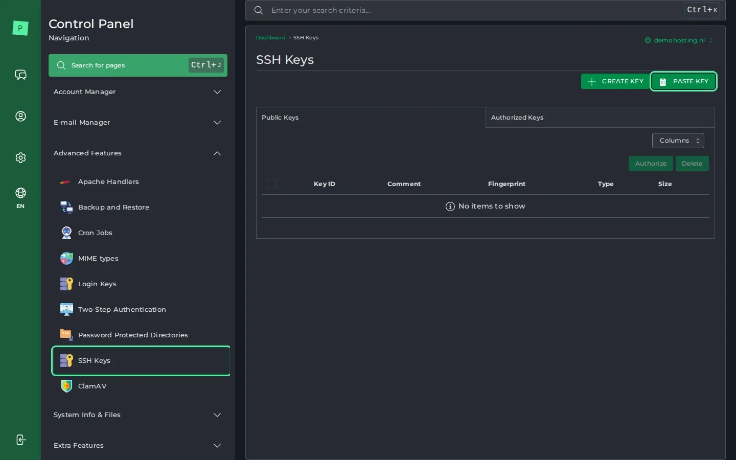Switch to the Public Keys tab
The height and width of the screenshot is (460, 736).
coord(371,118)
